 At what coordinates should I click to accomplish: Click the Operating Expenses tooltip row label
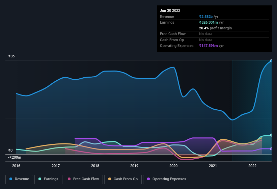pyautogui.click(x=177, y=46)
